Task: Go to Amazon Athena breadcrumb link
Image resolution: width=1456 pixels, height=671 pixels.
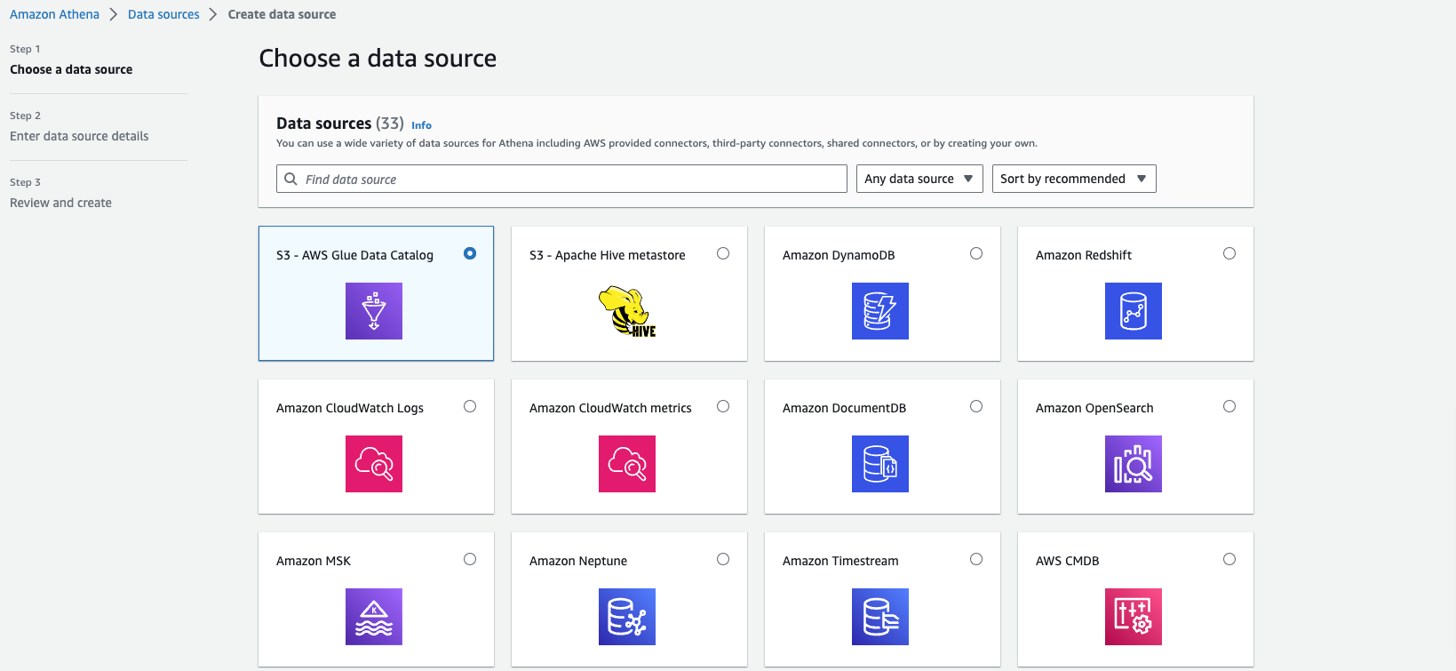Action: click(54, 14)
